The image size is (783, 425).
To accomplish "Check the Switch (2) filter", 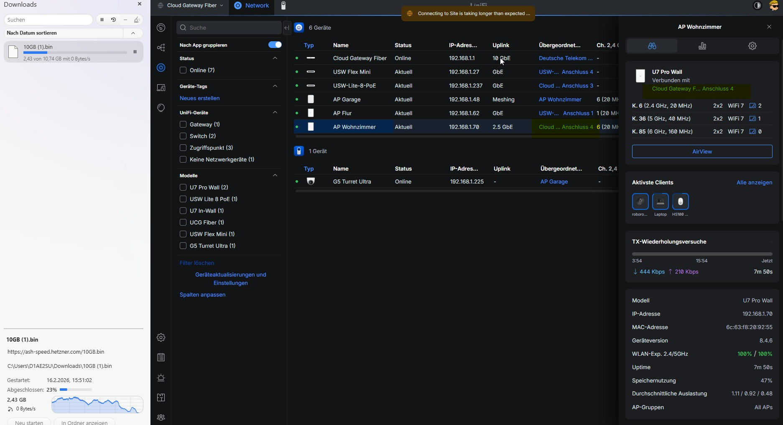I will [183, 136].
